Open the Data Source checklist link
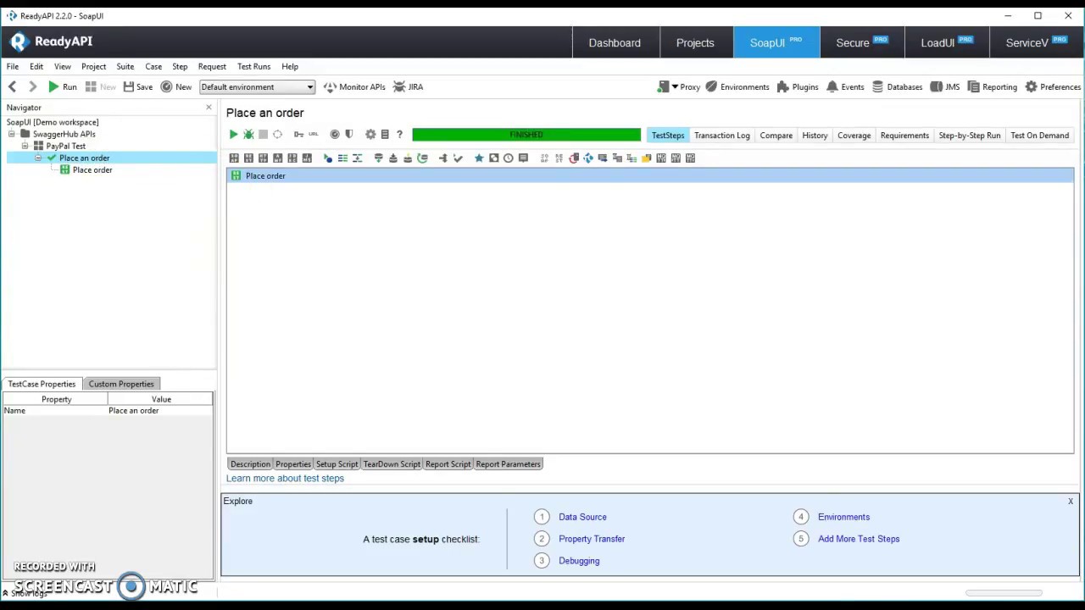The width and height of the screenshot is (1085, 610). pos(582,517)
